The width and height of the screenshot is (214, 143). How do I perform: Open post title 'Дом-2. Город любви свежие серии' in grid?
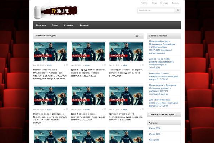pyautogui.click(x=88, y=73)
